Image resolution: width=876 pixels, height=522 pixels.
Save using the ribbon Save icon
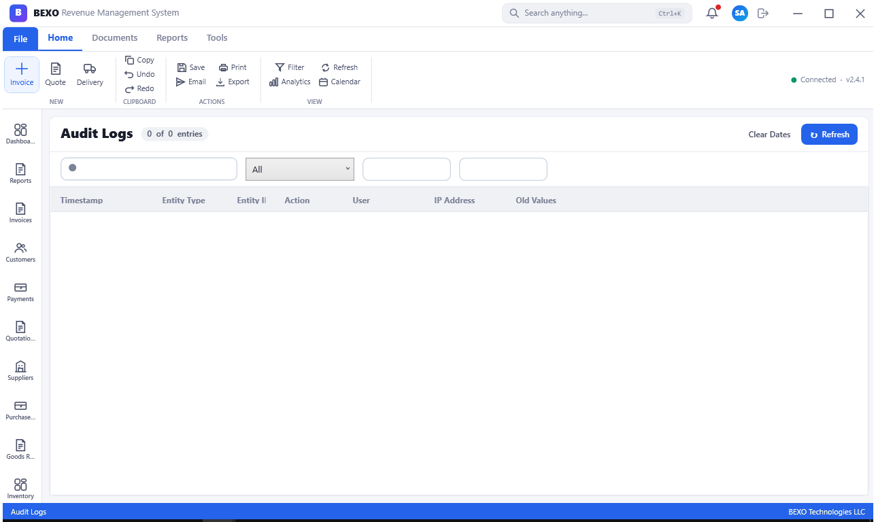(191, 67)
